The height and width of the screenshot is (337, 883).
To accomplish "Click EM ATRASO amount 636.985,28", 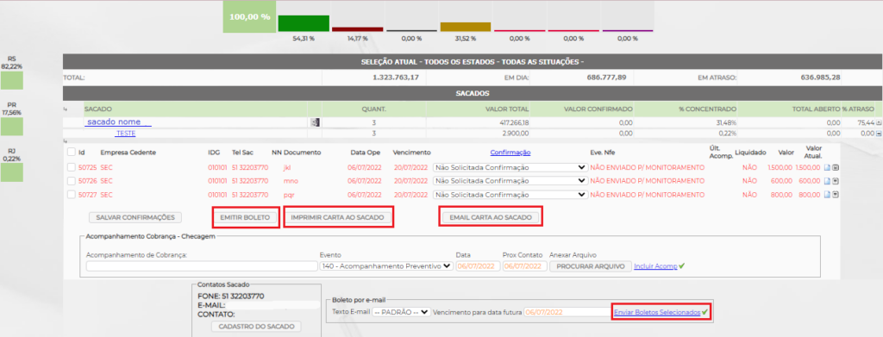I will click(820, 78).
